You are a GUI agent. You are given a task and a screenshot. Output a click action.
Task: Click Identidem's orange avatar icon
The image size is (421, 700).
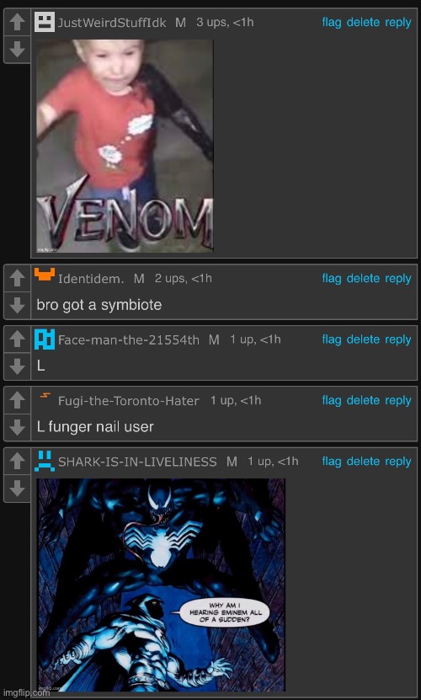coord(45,275)
